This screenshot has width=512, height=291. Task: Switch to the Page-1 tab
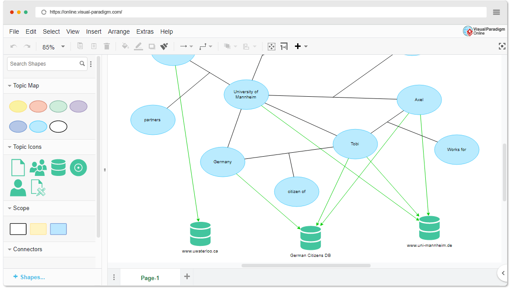[151, 277]
